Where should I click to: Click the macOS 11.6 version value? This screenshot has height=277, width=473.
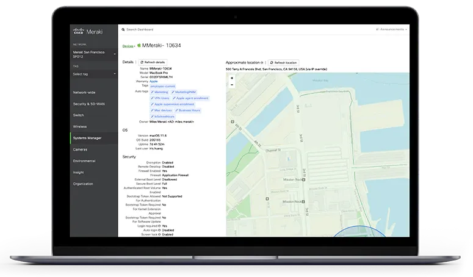[158, 135]
